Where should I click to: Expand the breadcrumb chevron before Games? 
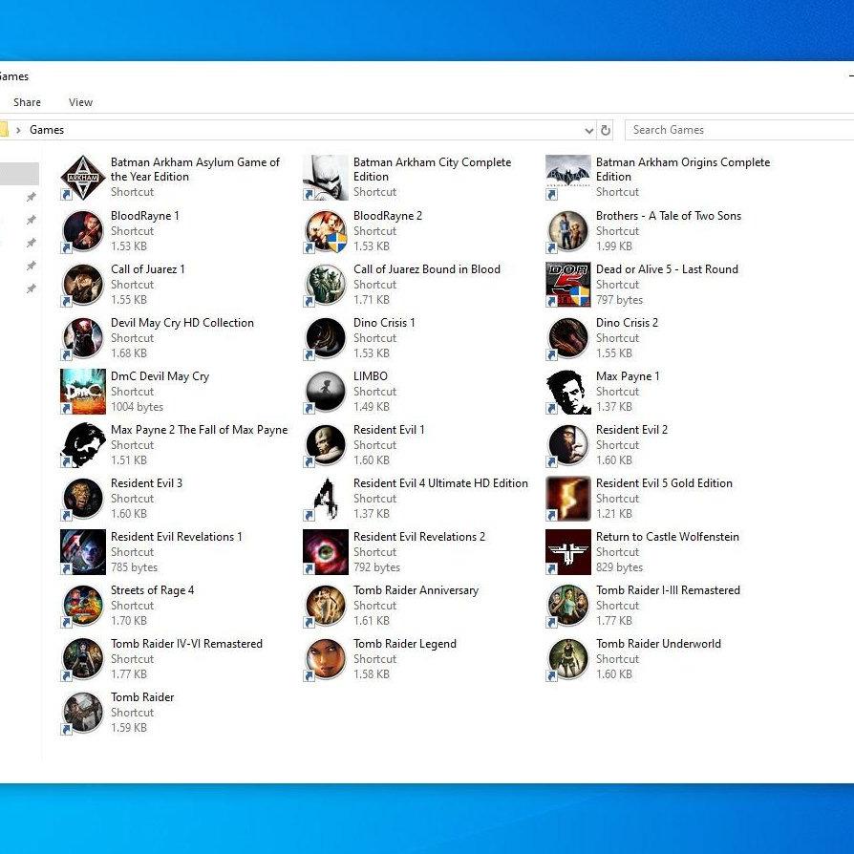[18, 130]
